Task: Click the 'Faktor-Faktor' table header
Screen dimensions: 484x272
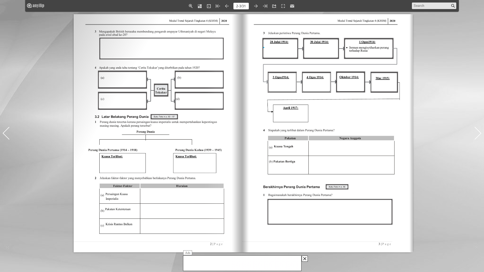Action: pyautogui.click(x=119, y=186)
